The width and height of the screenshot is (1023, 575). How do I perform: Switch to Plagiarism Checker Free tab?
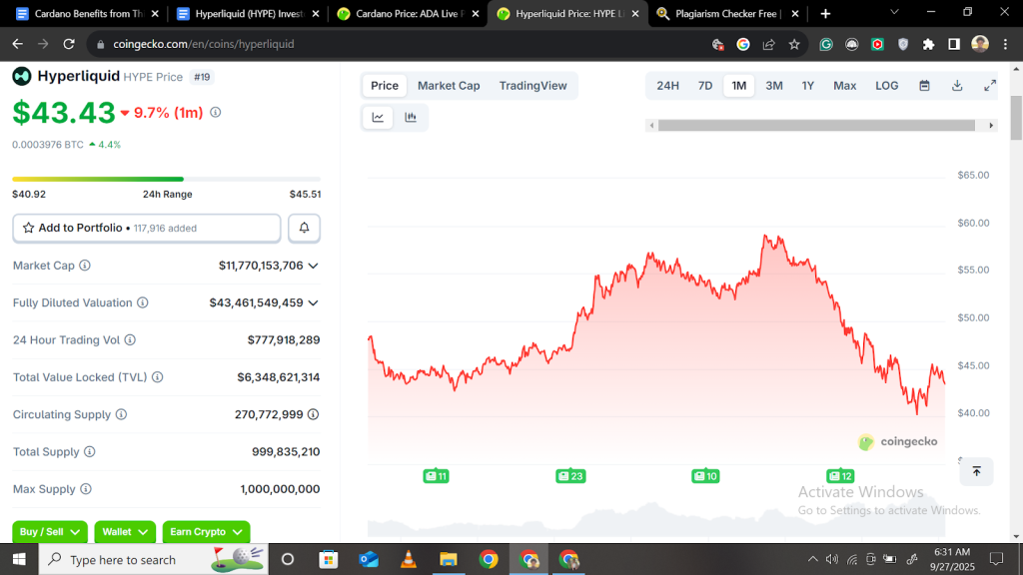(727, 14)
